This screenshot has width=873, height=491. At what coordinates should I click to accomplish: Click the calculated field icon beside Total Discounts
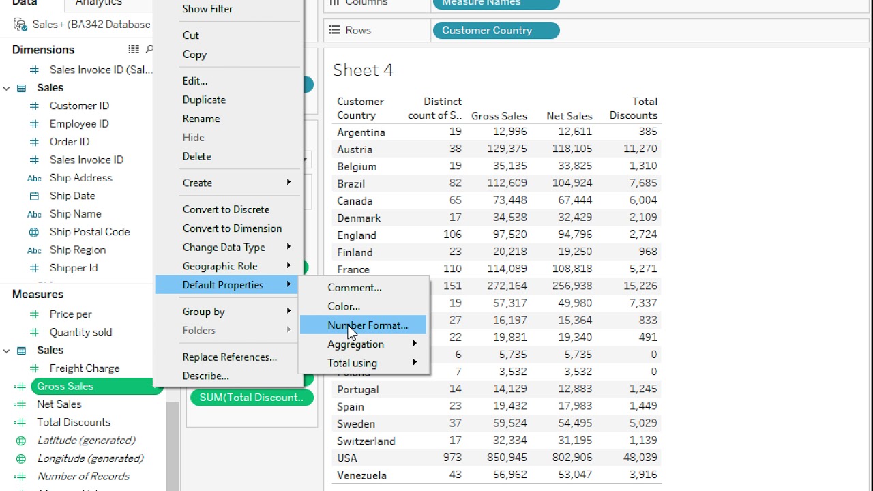pyautogui.click(x=20, y=422)
